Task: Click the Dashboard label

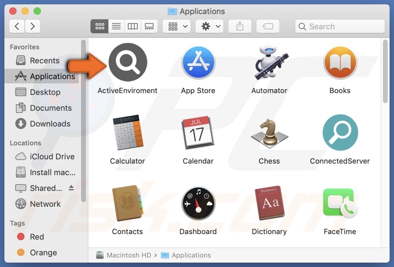Action: coord(198,232)
